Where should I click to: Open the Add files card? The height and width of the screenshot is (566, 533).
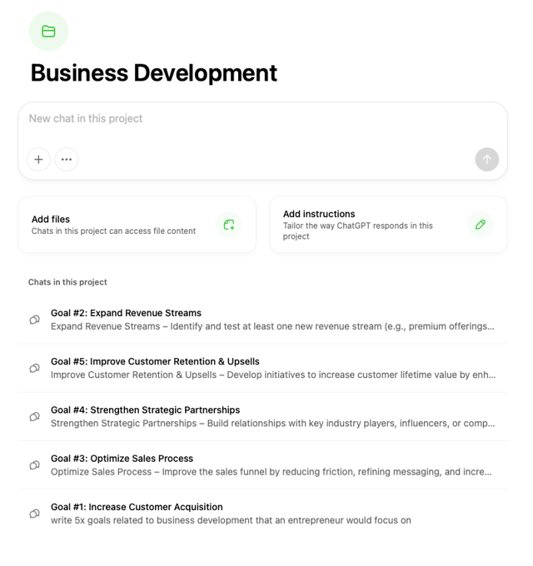pos(137,225)
